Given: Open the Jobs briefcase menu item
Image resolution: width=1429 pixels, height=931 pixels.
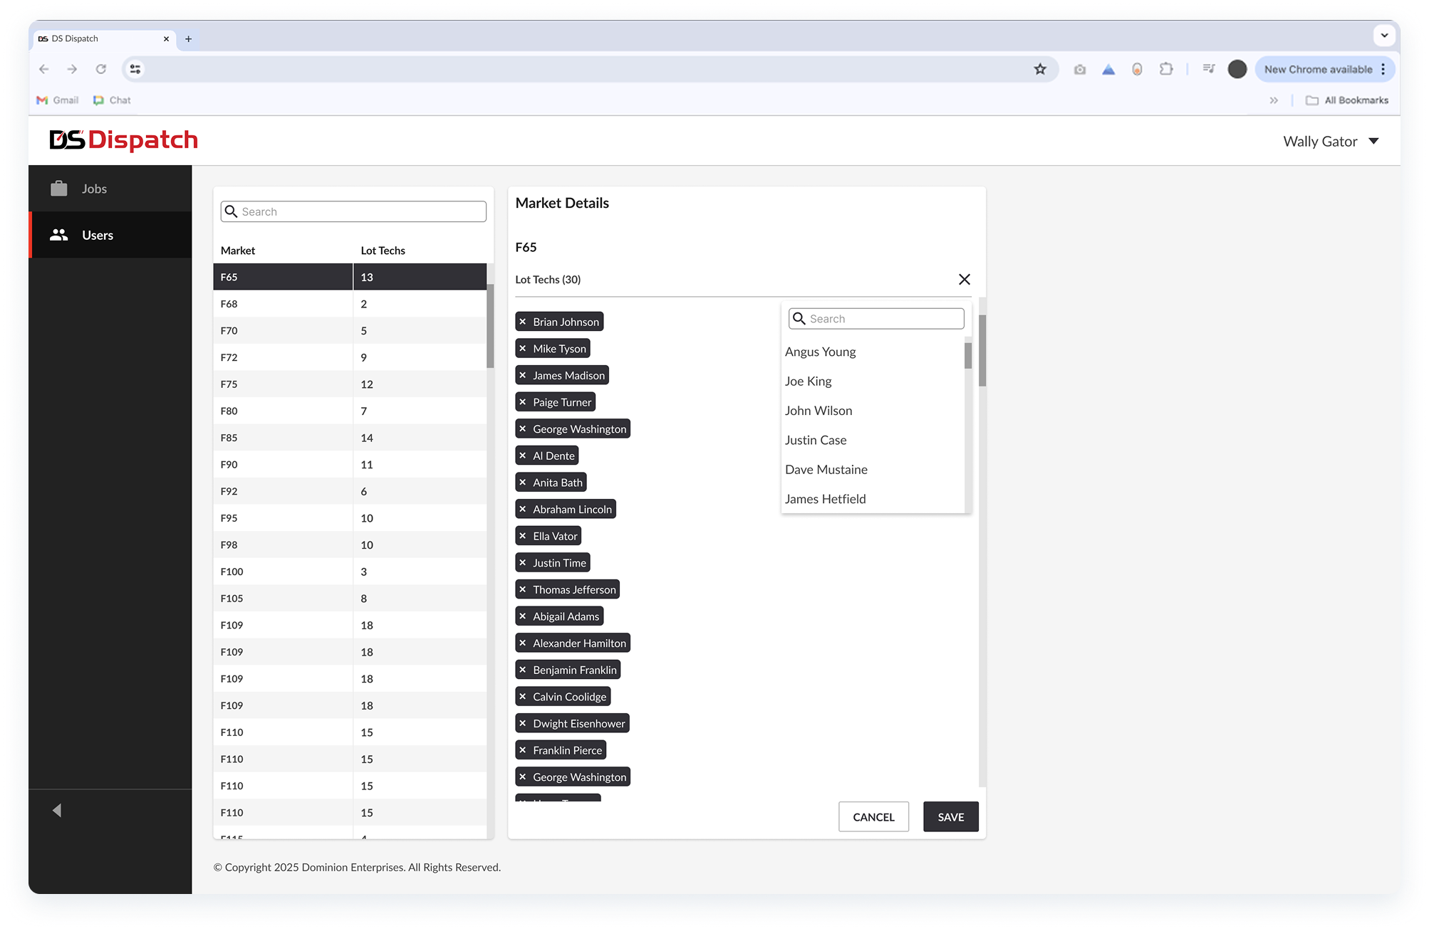Looking at the screenshot, I should (93, 189).
